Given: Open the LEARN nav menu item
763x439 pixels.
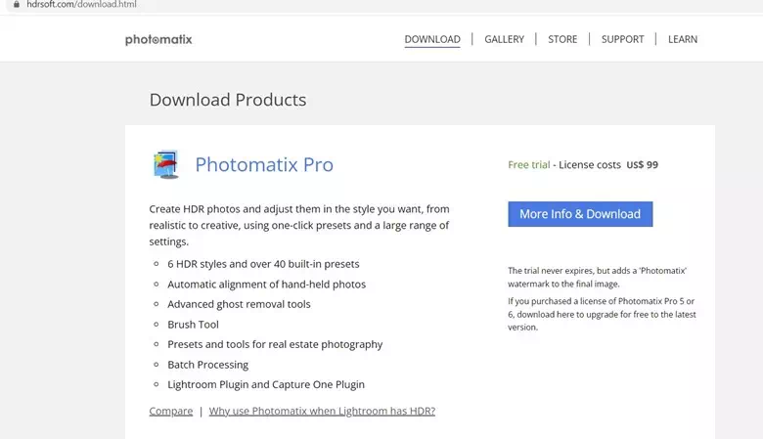Looking at the screenshot, I should click(x=682, y=39).
